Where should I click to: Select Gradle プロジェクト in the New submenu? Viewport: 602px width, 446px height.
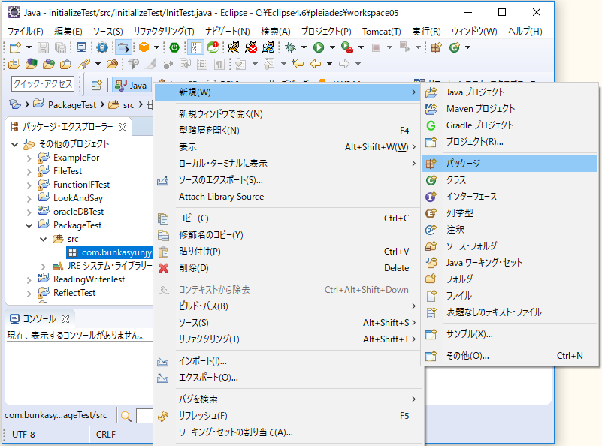[x=510, y=125]
